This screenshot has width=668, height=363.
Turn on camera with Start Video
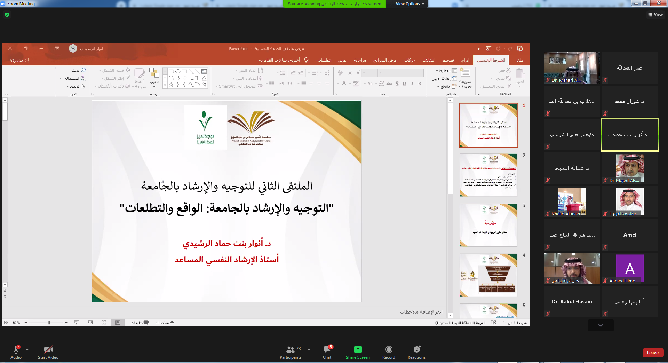[x=48, y=349]
